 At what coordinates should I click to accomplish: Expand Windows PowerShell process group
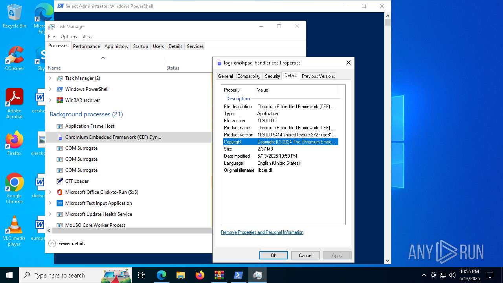pyautogui.click(x=50, y=89)
